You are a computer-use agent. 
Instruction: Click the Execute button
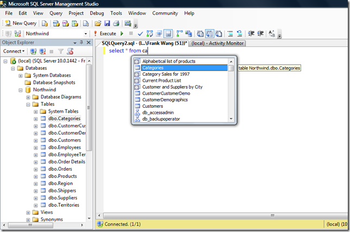coord(105,34)
